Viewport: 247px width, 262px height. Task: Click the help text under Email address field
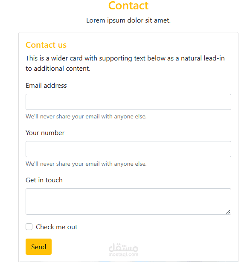pos(86,116)
